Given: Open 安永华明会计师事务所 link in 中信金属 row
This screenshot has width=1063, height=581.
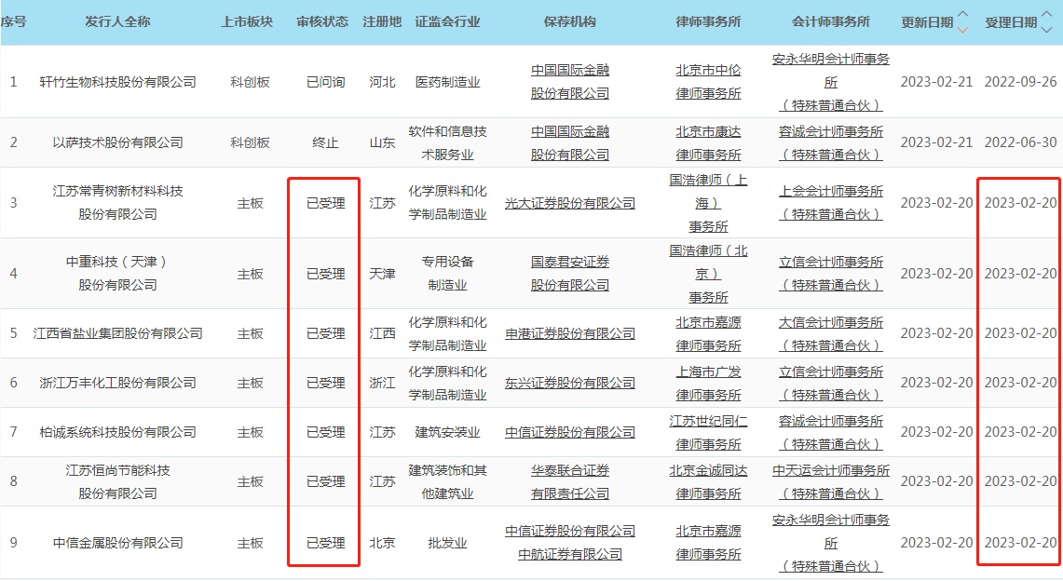Looking at the screenshot, I should pos(831,543).
